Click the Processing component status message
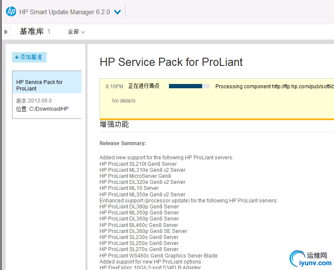Screen dimensions: 334x270 (x=274, y=87)
